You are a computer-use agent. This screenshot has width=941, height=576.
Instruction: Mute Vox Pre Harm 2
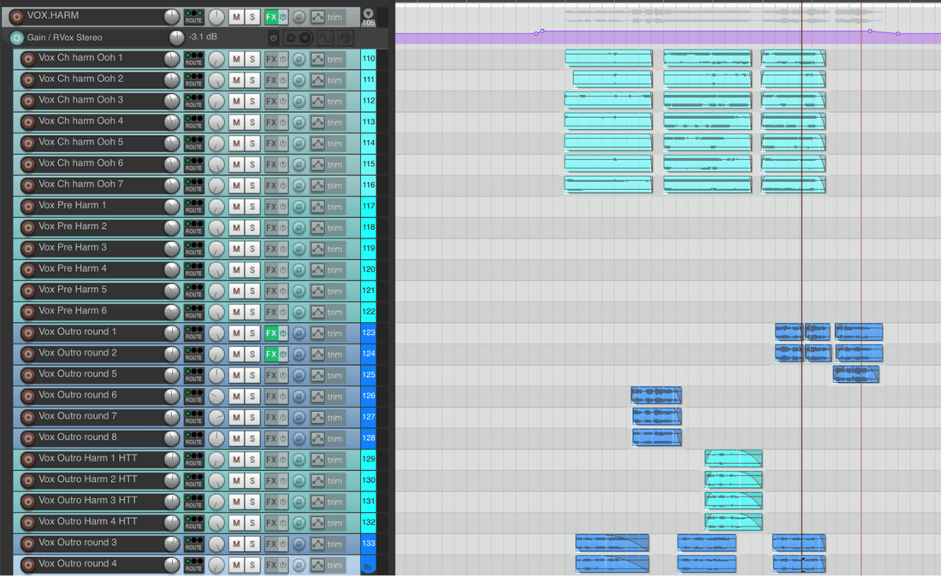coord(236,228)
